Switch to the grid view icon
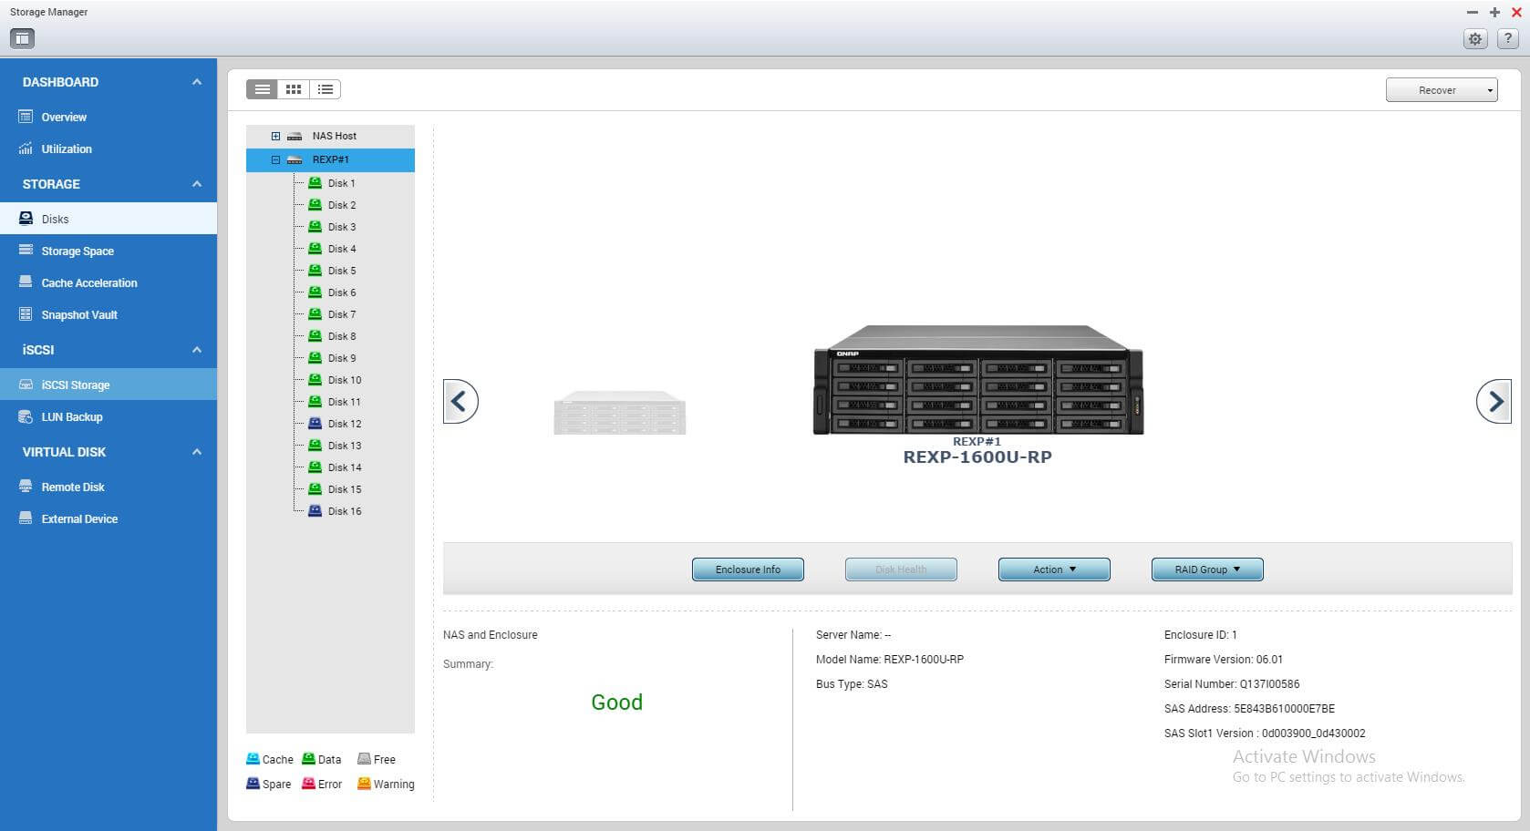Image resolution: width=1530 pixels, height=831 pixels. click(x=294, y=89)
